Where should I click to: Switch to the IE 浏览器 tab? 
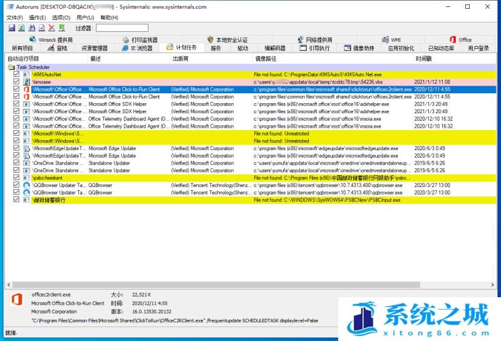pyautogui.click(x=137, y=48)
